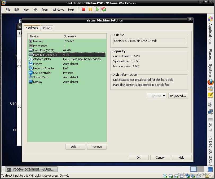Screen dimensions: 215x179
Task: Switch to the first workspace in switcher
Action: click(193, 169)
